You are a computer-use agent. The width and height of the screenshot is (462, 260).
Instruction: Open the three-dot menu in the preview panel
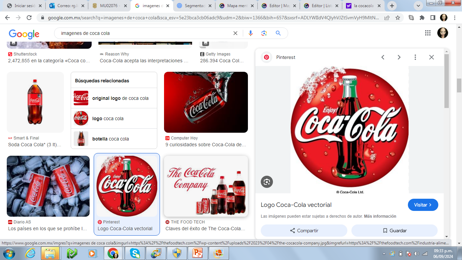[415, 57]
